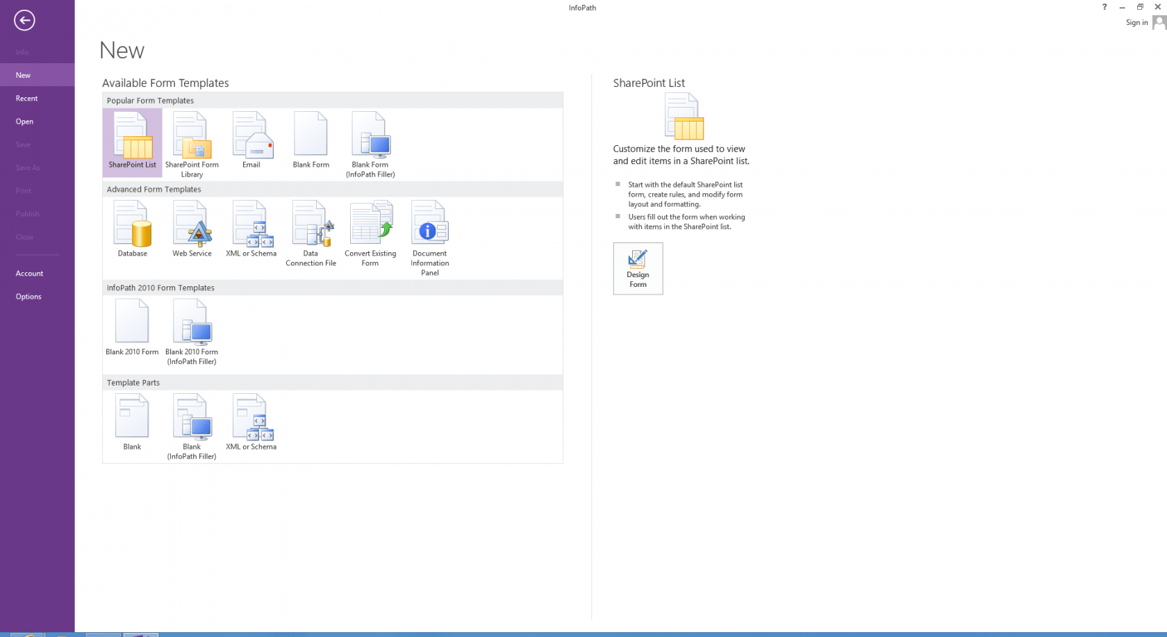Screen dimensions: 1167x637
Task: Select the Email form template
Action: 251,141
